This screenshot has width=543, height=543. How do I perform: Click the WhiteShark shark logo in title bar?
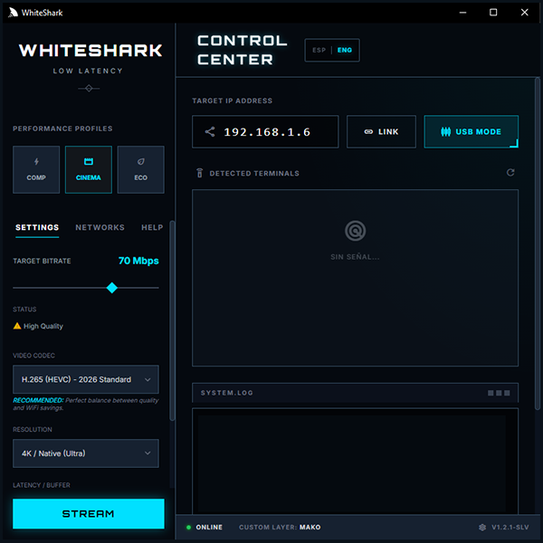[13, 13]
